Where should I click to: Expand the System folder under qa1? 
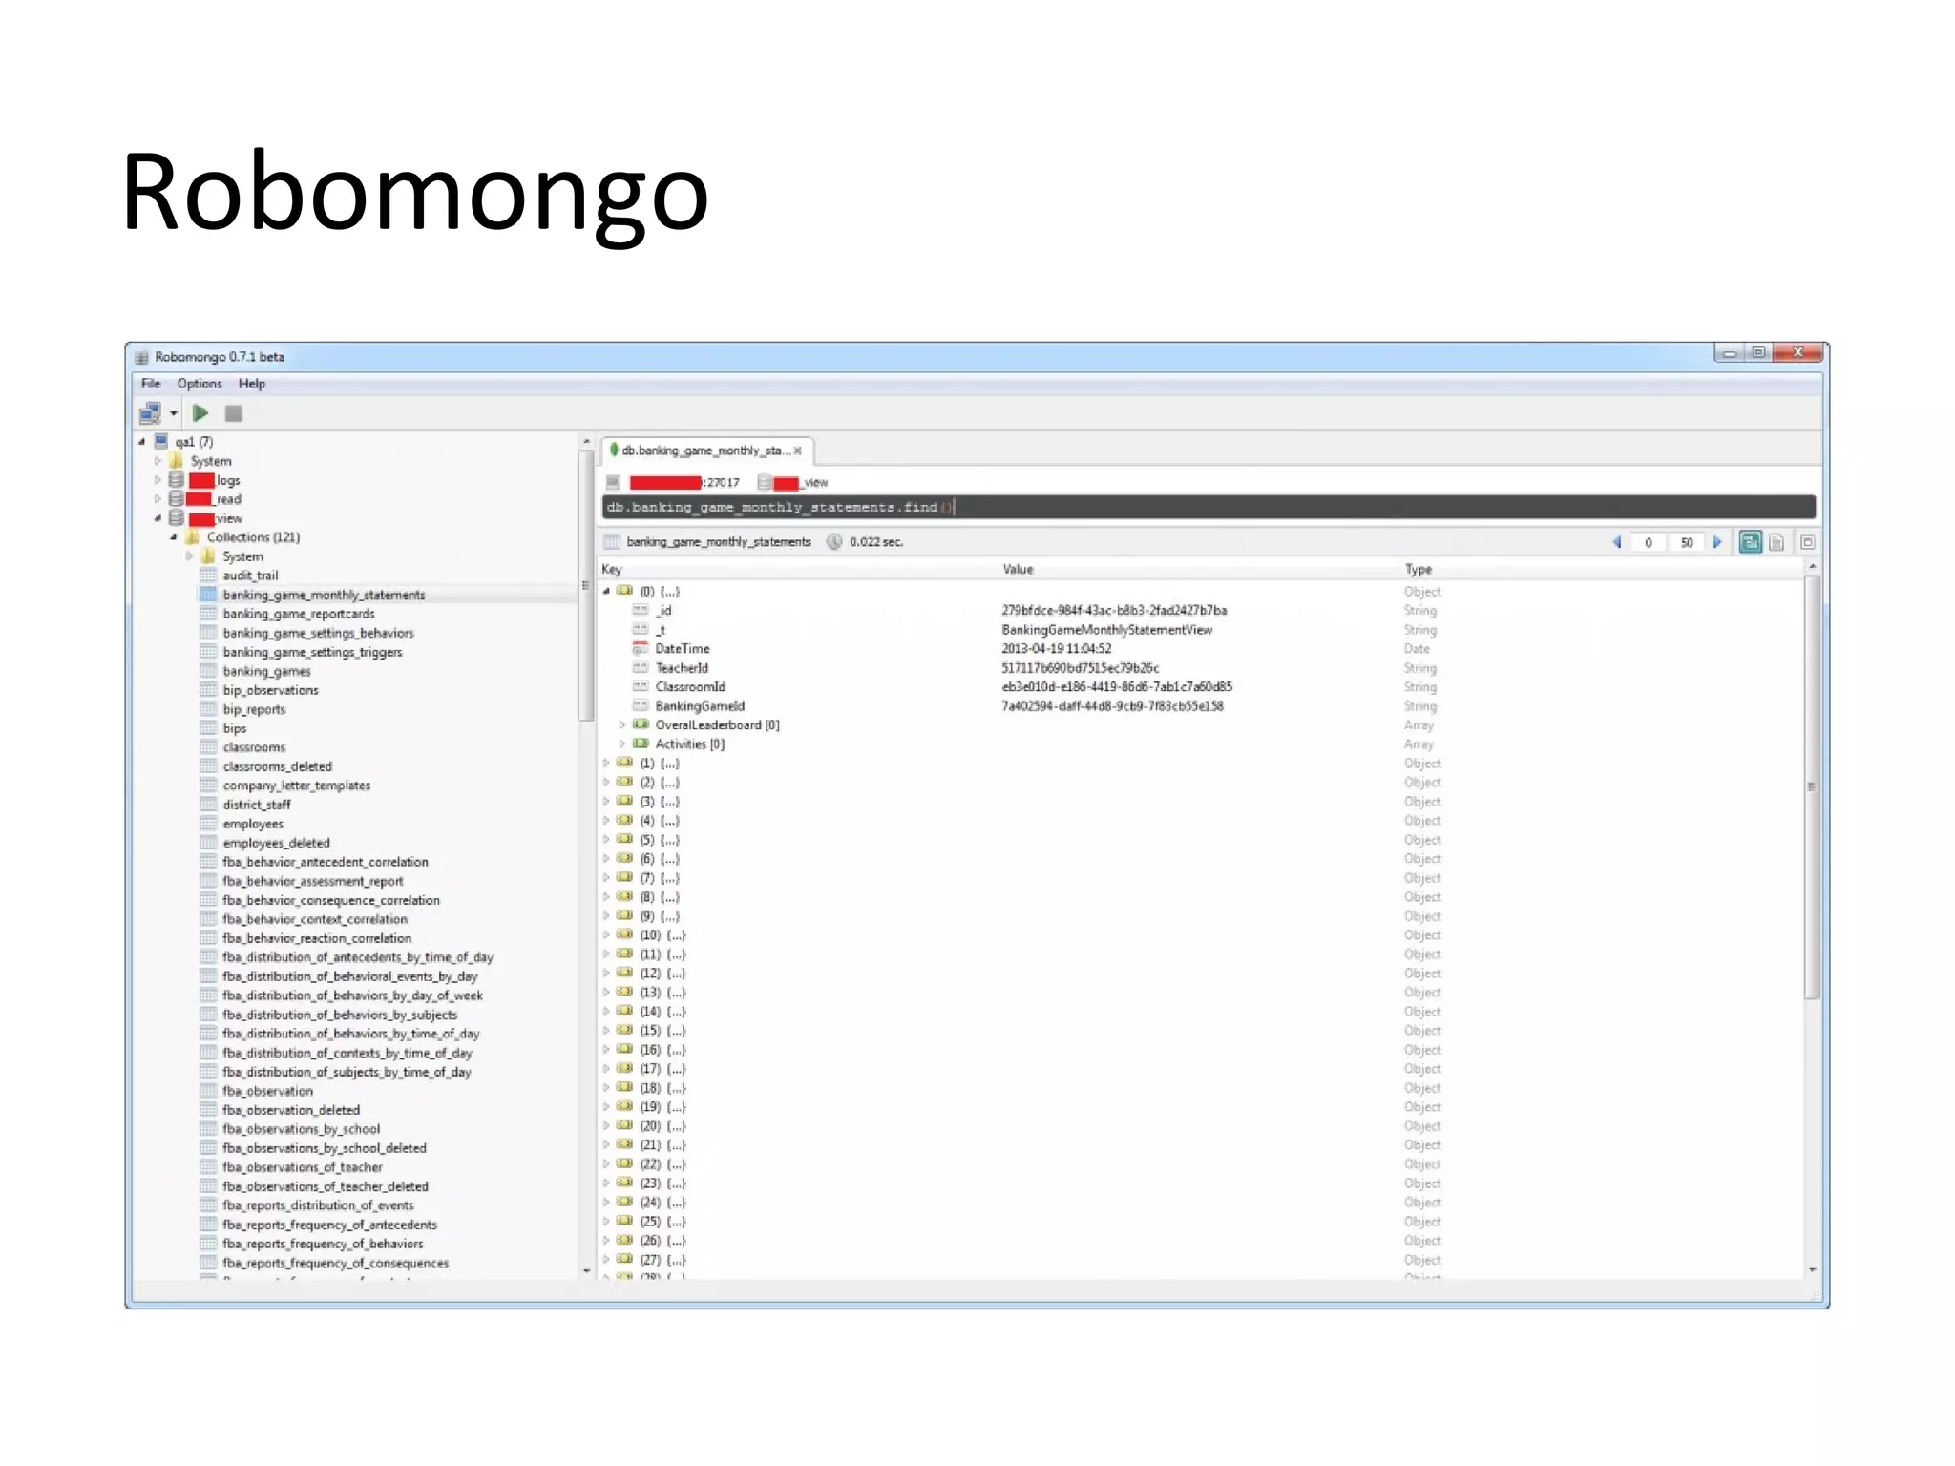[158, 461]
